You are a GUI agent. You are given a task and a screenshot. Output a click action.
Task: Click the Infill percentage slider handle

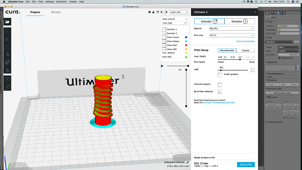point(221,70)
